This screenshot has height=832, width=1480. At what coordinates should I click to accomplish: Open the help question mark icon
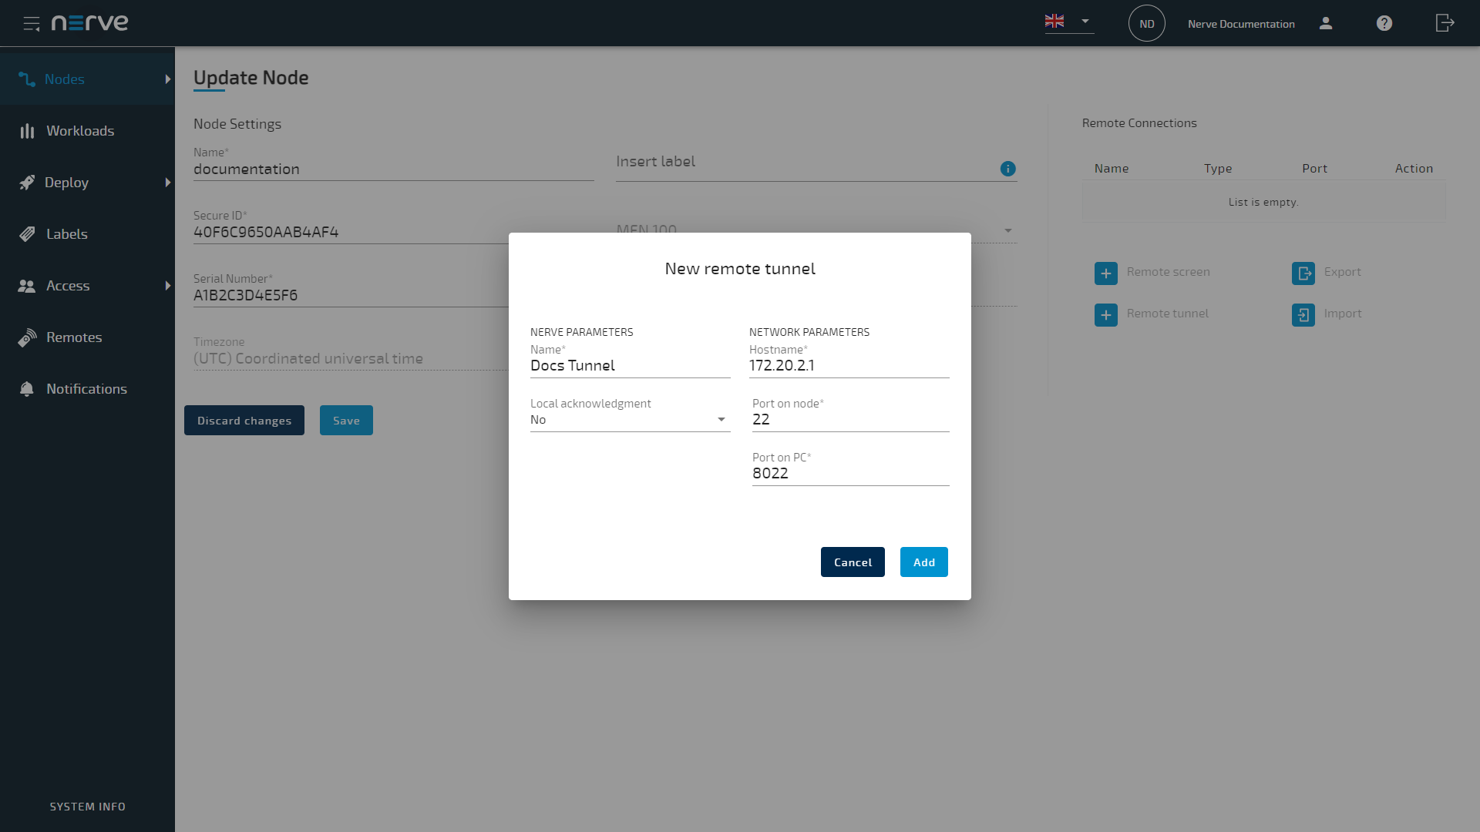click(1384, 23)
